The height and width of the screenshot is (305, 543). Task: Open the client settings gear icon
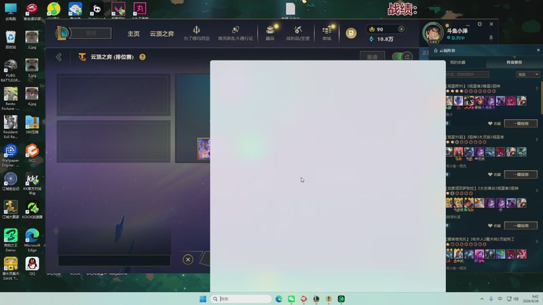pyautogui.click(x=480, y=24)
